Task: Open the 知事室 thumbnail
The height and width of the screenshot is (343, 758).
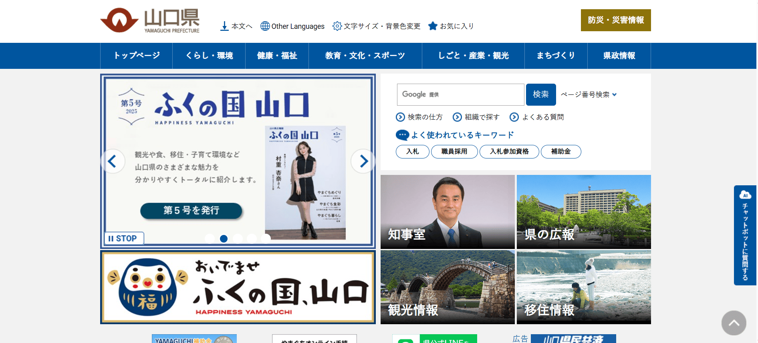Action: [448, 212]
